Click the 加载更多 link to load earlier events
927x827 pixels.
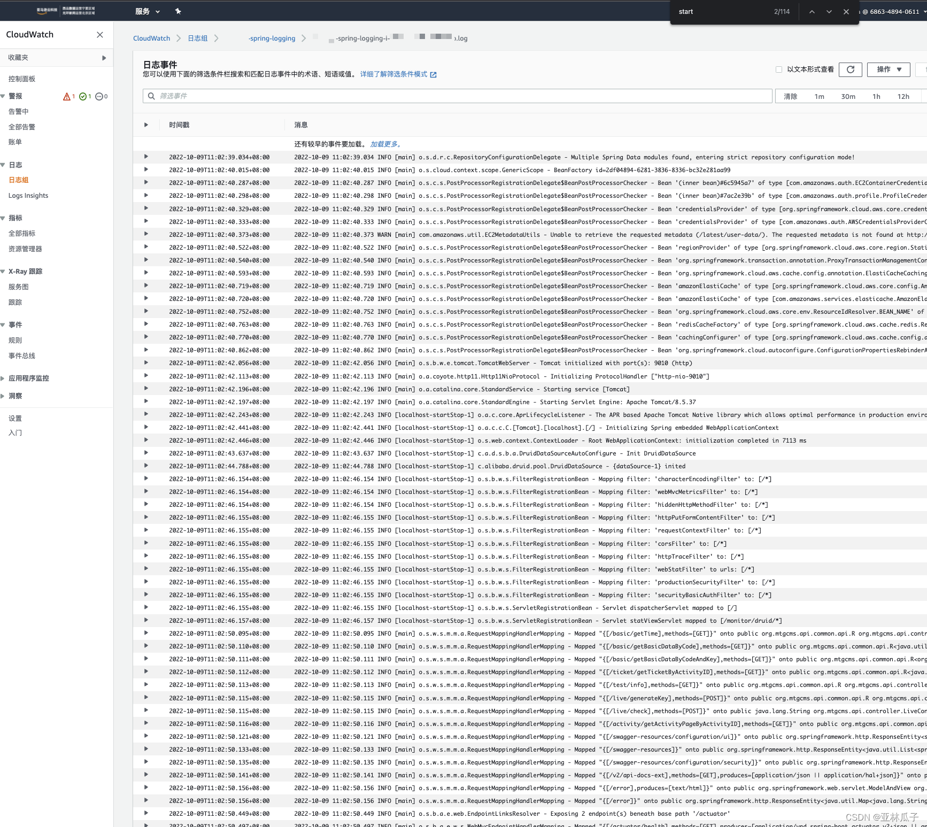click(x=384, y=144)
